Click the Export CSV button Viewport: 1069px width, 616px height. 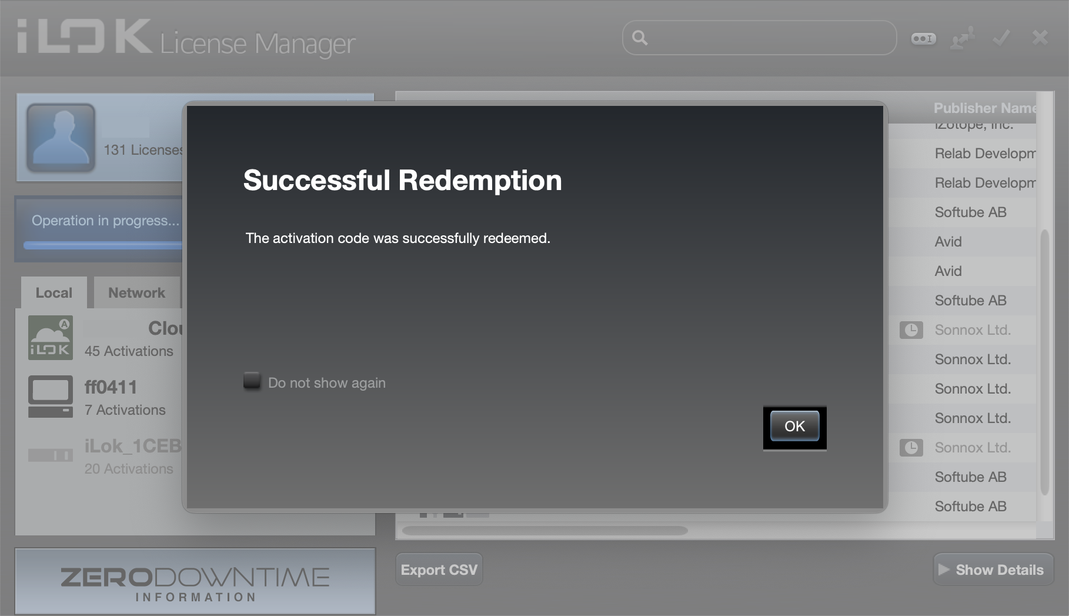click(439, 570)
